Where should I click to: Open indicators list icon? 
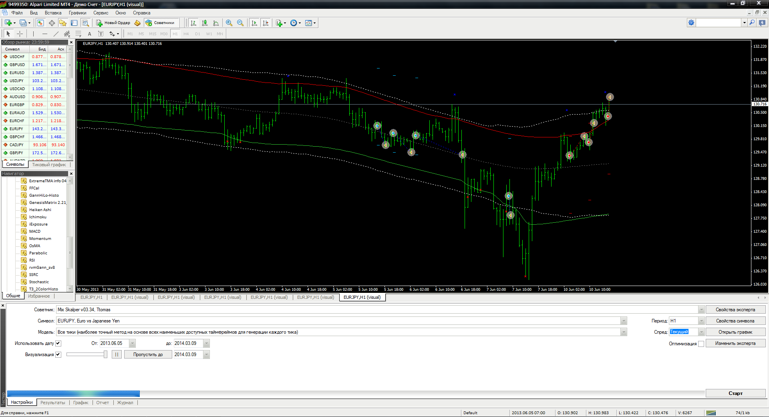280,23
